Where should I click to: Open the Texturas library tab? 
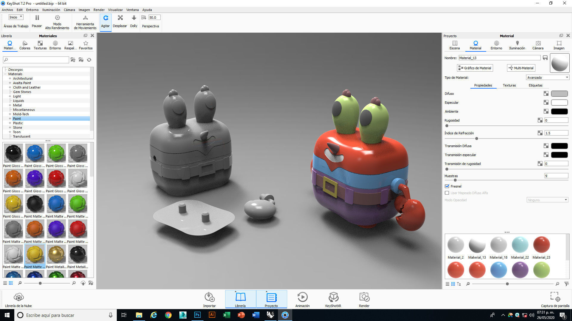click(40, 45)
